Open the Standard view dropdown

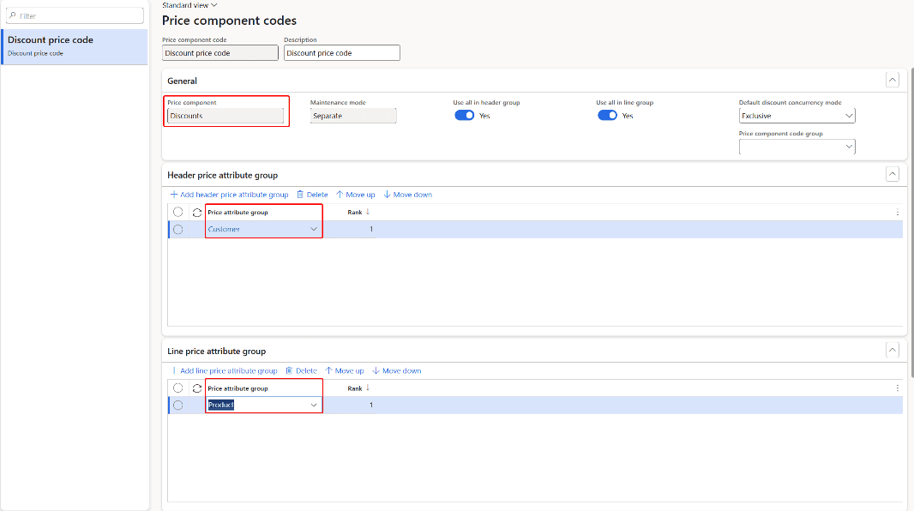point(189,5)
